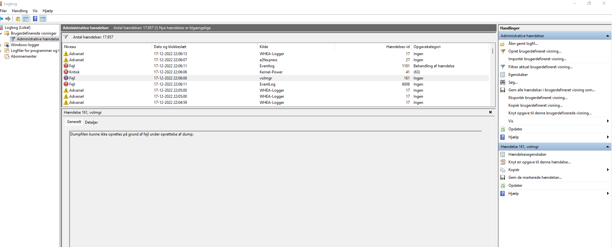Expand the Windows-logger tree node
612x247 pixels.
(1, 45)
